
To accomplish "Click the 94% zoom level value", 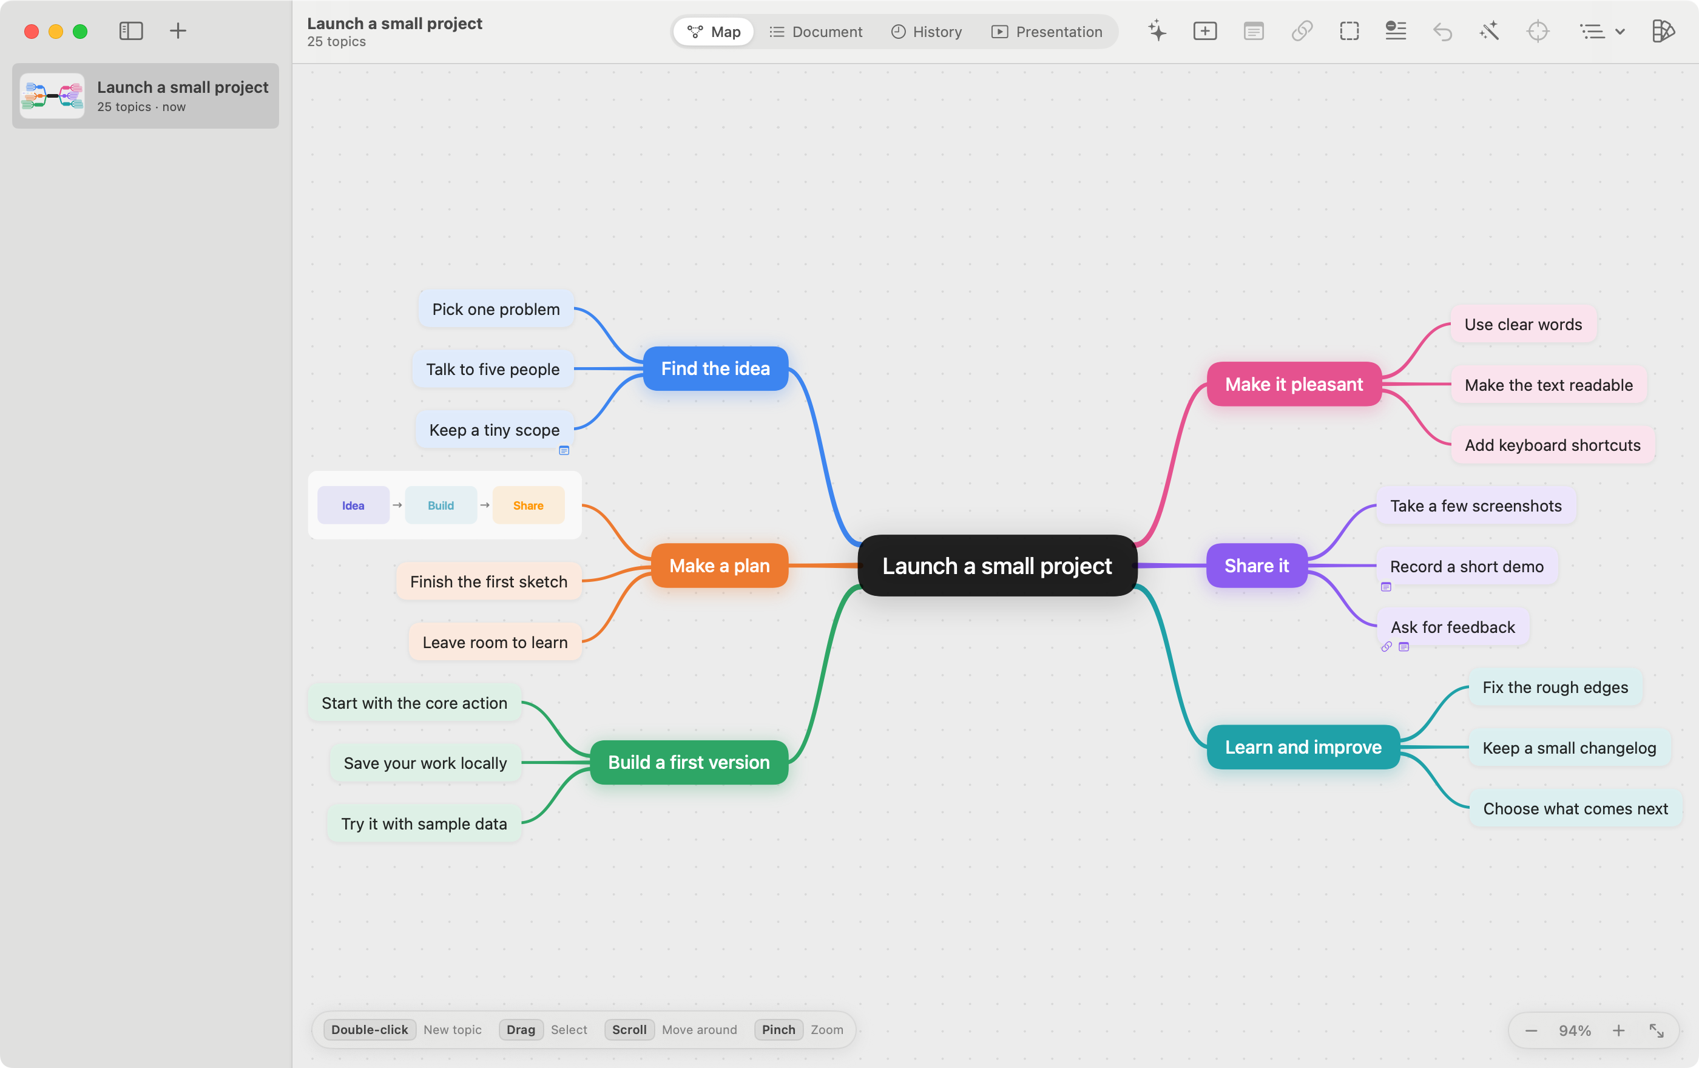I will point(1575,1030).
